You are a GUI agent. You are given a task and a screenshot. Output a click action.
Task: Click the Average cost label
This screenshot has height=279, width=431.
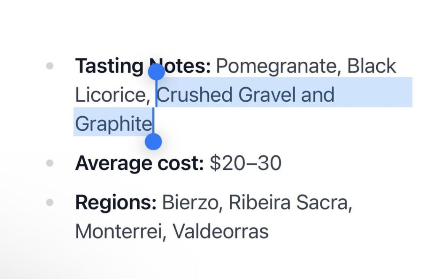click(x=139, y=163)
